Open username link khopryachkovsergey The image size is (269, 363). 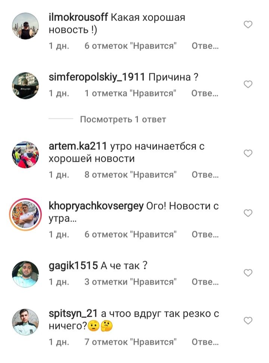[x=96, y=206]
